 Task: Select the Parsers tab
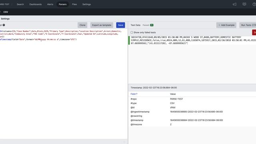pos(62,4)
